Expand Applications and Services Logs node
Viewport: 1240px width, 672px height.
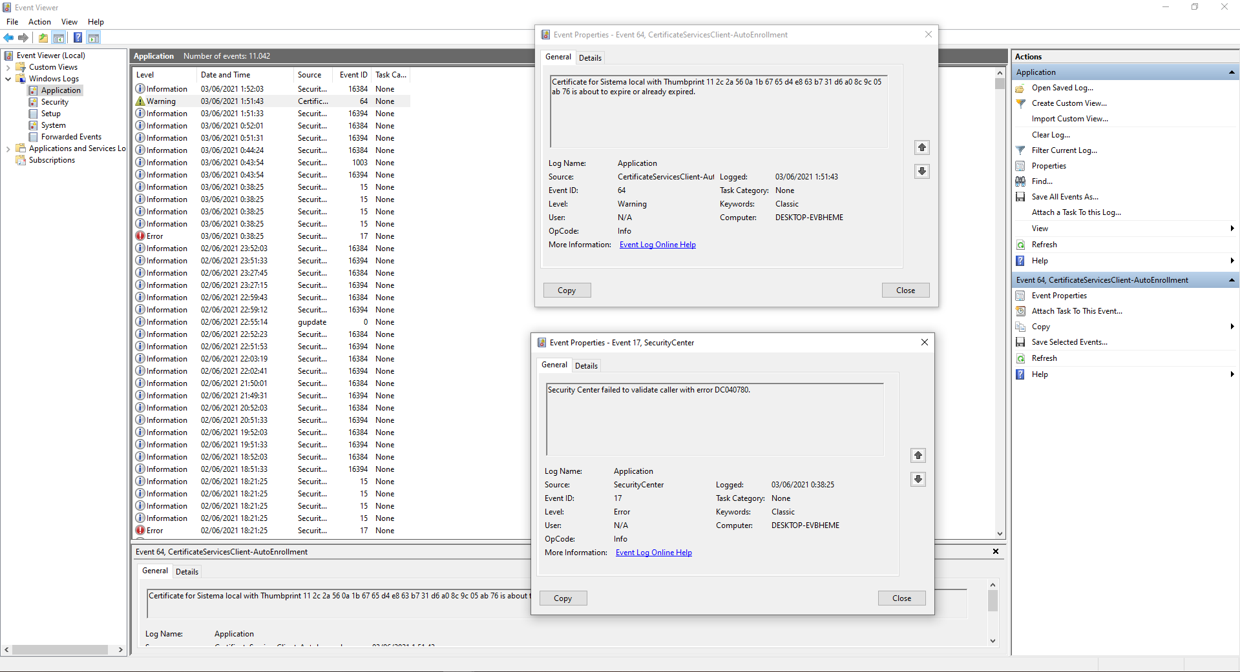(x=8, y=148)
